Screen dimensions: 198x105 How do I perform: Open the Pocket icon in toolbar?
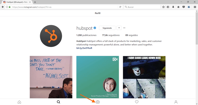184,7
